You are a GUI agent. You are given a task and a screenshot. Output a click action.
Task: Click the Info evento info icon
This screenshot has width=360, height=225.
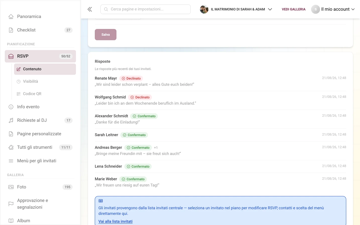click(11, 107)
